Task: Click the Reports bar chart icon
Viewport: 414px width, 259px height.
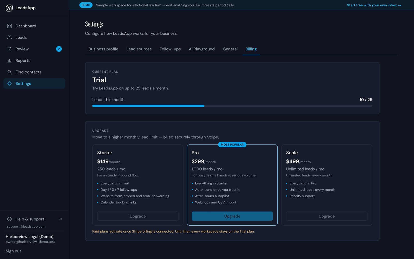Action: 10,61
